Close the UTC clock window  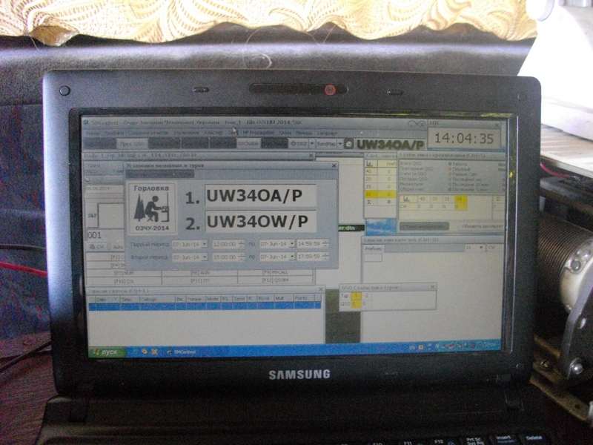(497, 125)
